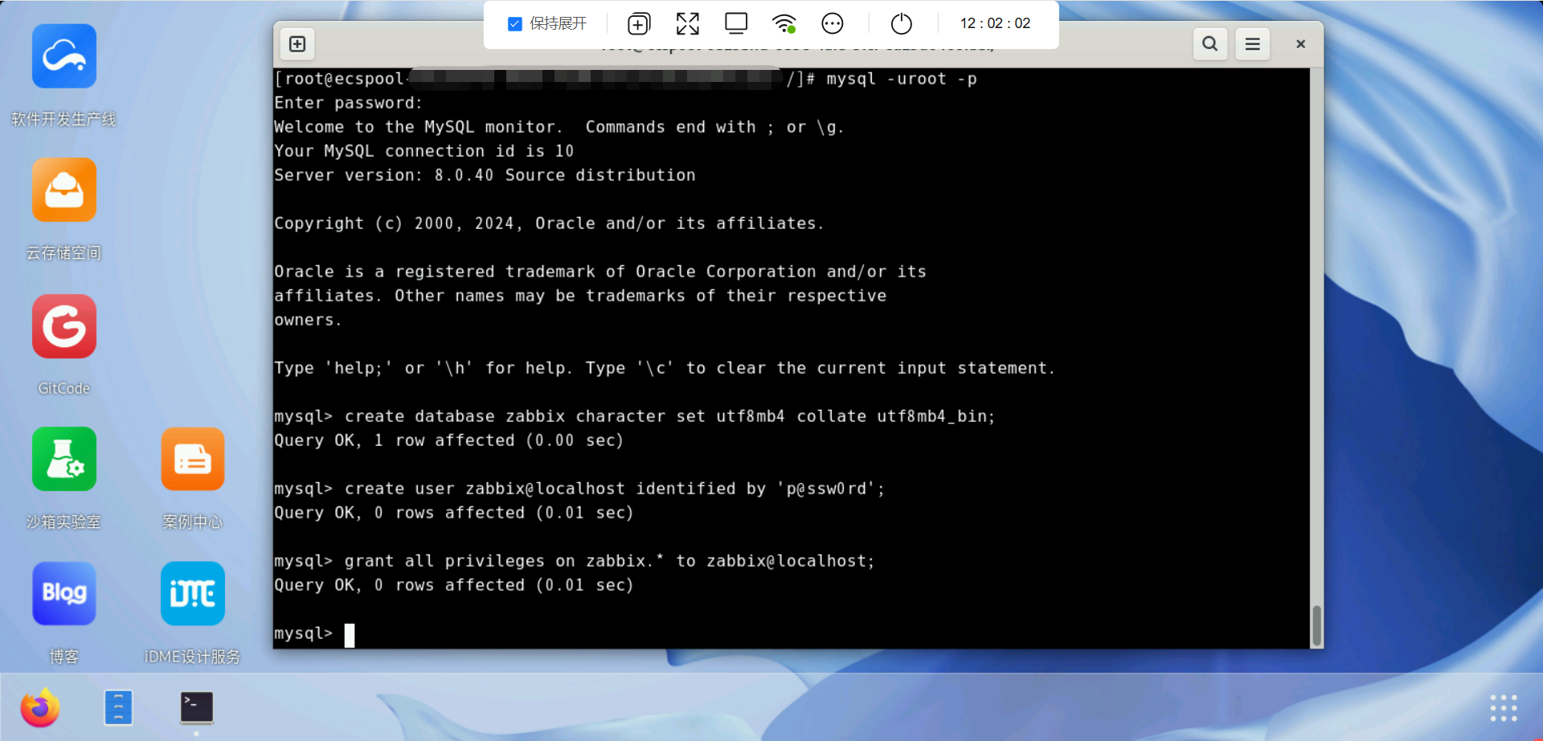Click the 'create database zabbix' command line

pyautogui.click(x=635, y=416)
